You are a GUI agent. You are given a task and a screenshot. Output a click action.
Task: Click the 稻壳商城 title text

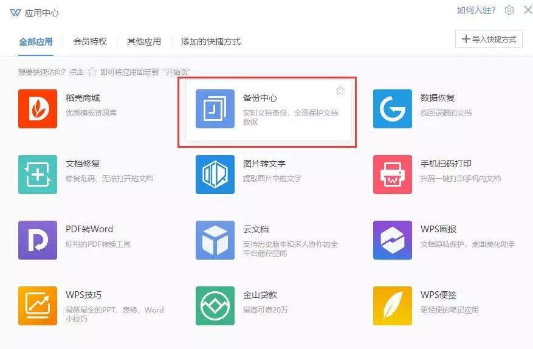(83, 98)
